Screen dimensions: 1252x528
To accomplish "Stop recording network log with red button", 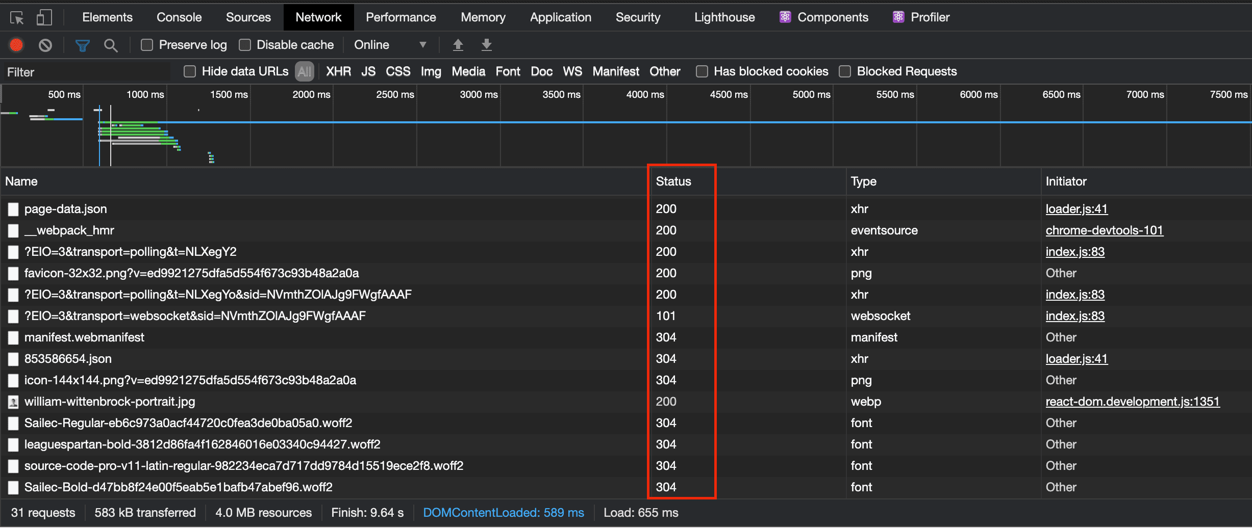I will point(16,45).
